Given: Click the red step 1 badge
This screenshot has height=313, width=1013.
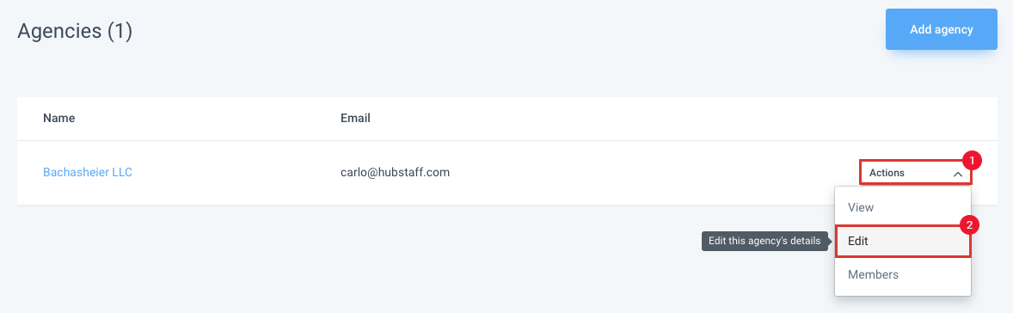Looking at the screenshot, I should [972, 159].
